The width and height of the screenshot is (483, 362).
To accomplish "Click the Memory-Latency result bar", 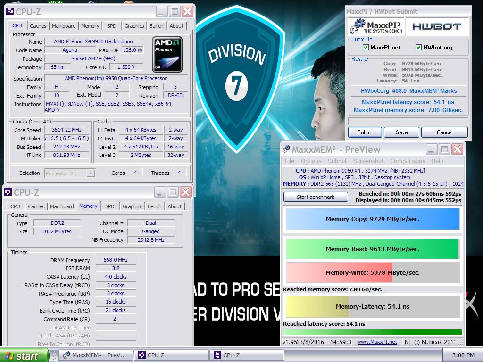I will click(373, 306).
